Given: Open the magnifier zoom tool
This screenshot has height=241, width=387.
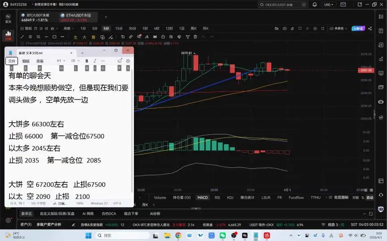Looking at the screenshot, I should (x=139, y=37).
